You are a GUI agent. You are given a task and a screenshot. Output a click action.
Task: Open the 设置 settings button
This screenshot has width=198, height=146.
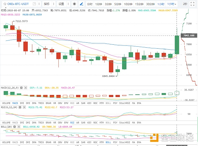61,4
